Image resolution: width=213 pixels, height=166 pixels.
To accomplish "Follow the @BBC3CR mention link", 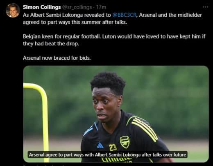I will click(x=125, y=15).
